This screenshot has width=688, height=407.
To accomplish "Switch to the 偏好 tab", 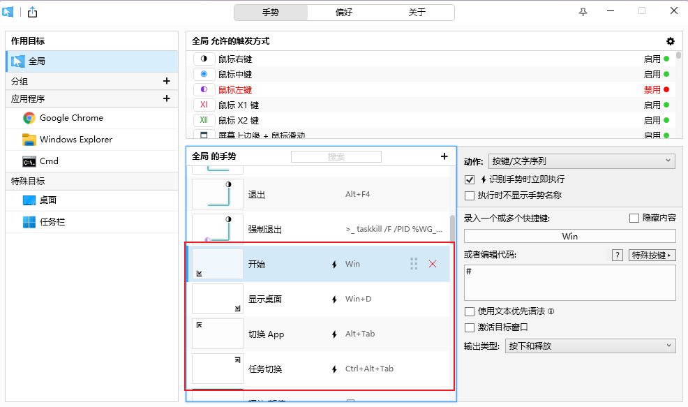I will tap(344, 13).
